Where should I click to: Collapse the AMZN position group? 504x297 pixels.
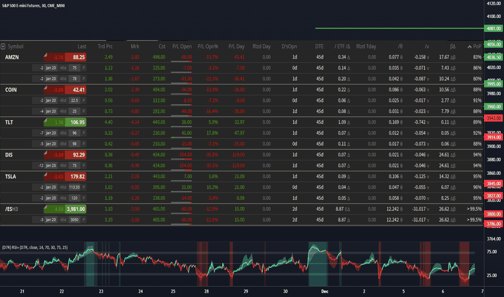pyautogui.click(x=12, y=57)
